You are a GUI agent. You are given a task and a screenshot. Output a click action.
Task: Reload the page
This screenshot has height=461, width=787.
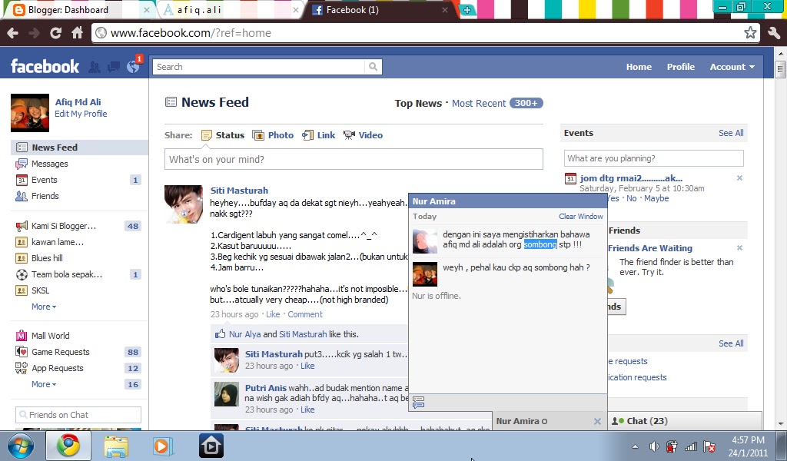(x=55, y=33)
